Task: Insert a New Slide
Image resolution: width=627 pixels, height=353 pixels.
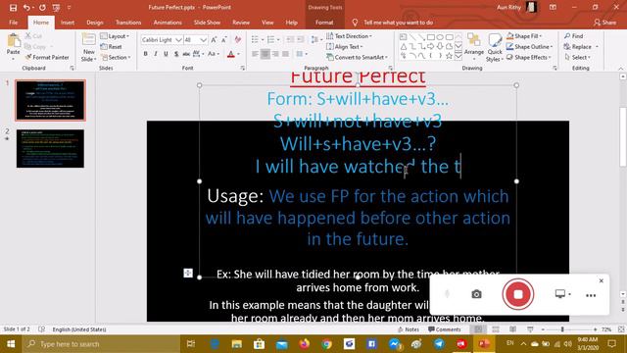Action: point(88,47)
